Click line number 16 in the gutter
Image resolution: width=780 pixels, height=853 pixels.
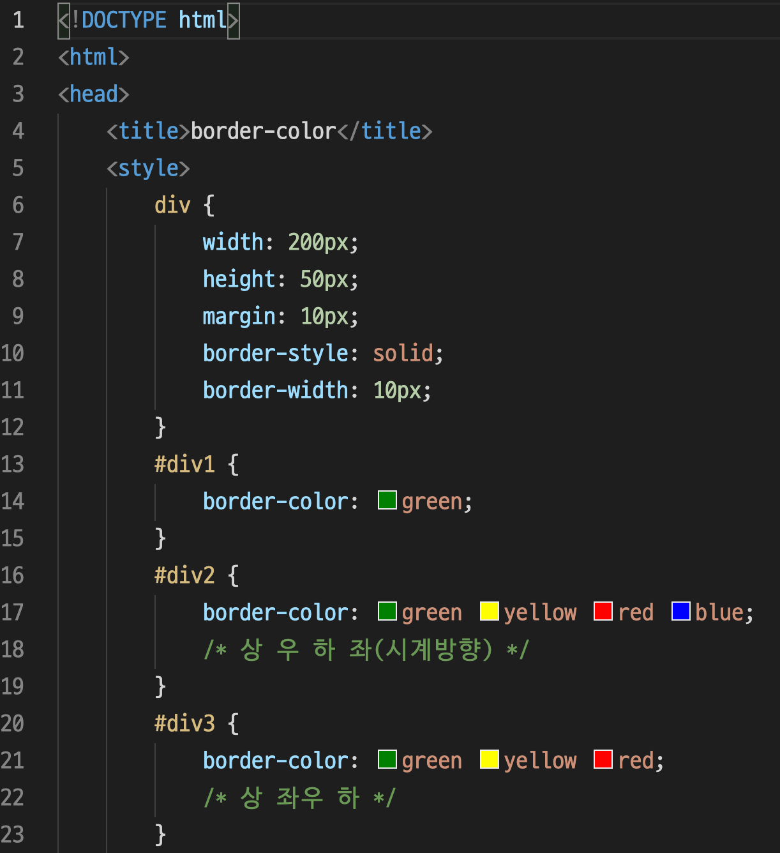click(x=13, y=575)
